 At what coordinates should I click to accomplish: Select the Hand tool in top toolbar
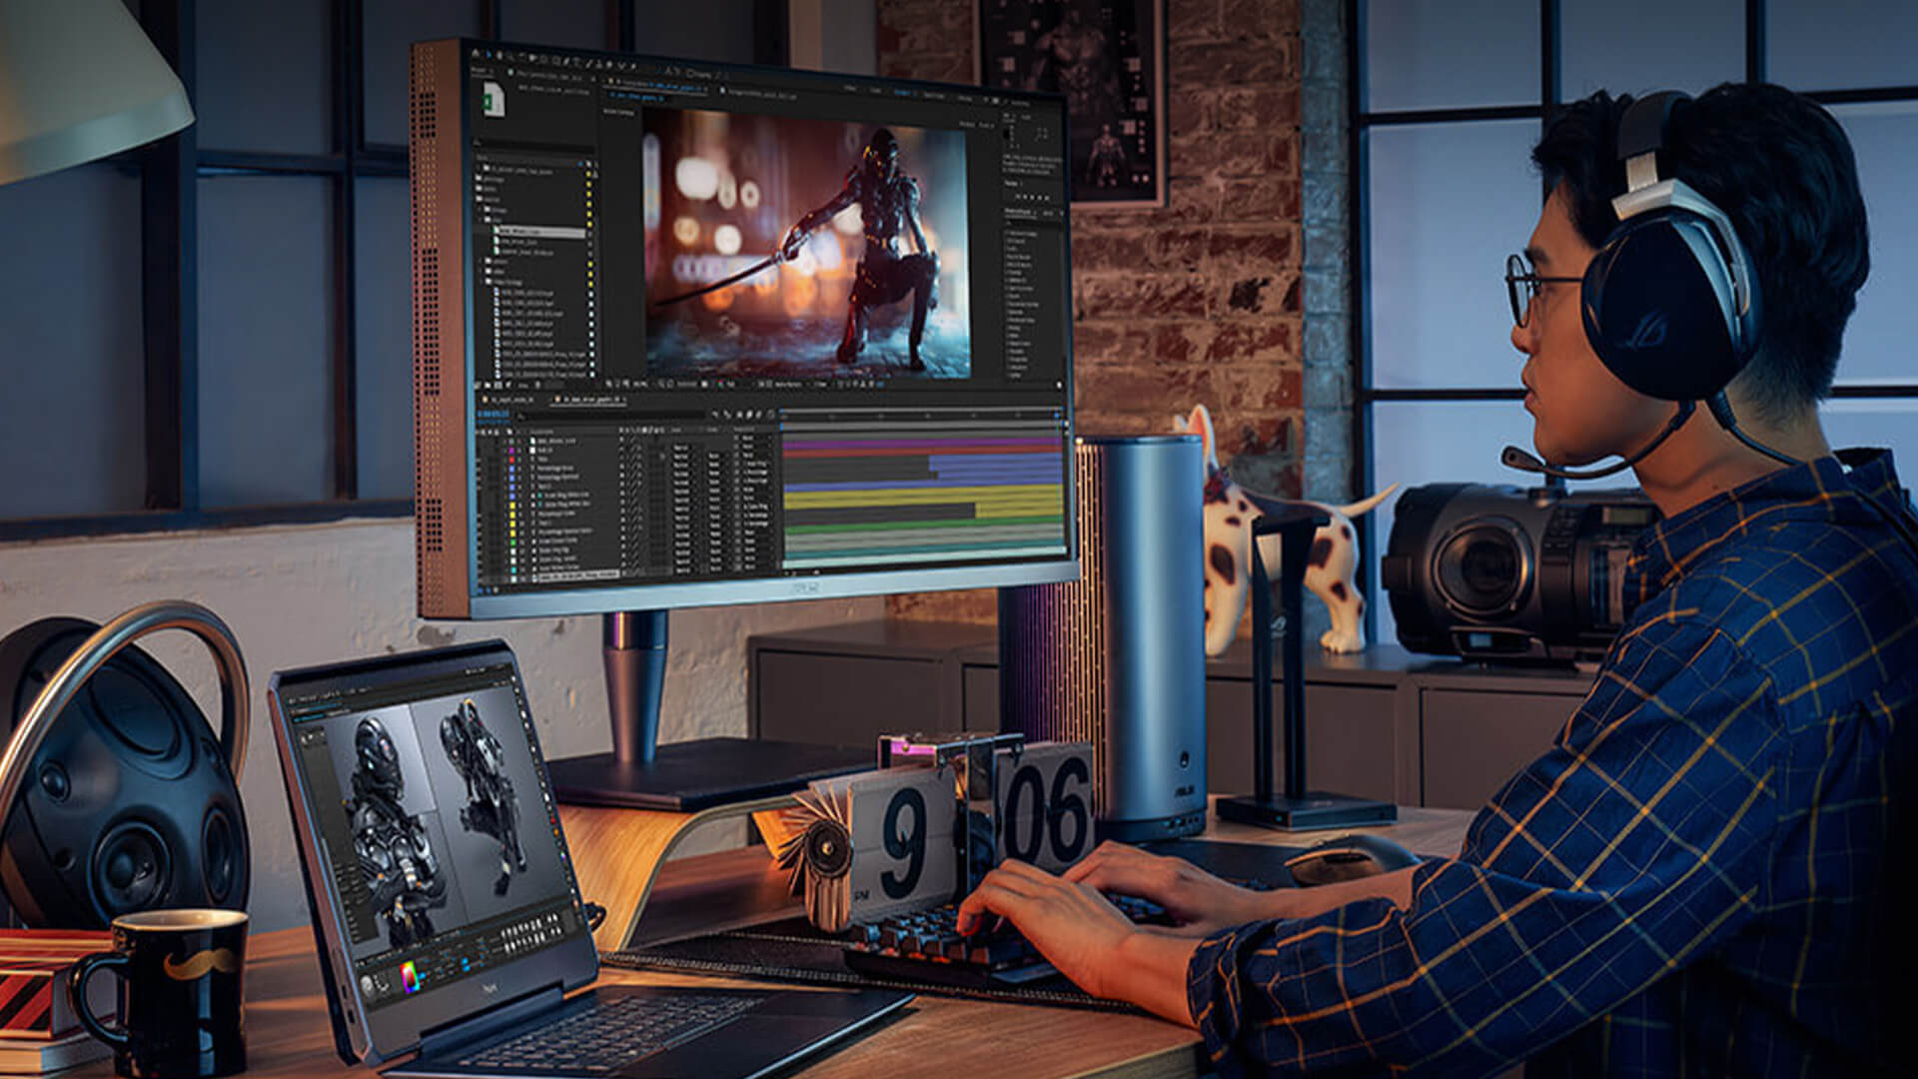coord(499,55)
